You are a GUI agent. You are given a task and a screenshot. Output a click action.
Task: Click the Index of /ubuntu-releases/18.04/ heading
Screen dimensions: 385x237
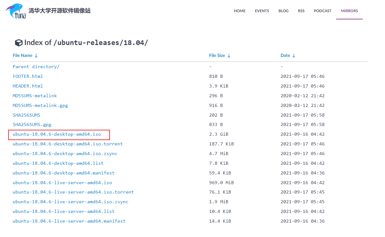[86, 43]
